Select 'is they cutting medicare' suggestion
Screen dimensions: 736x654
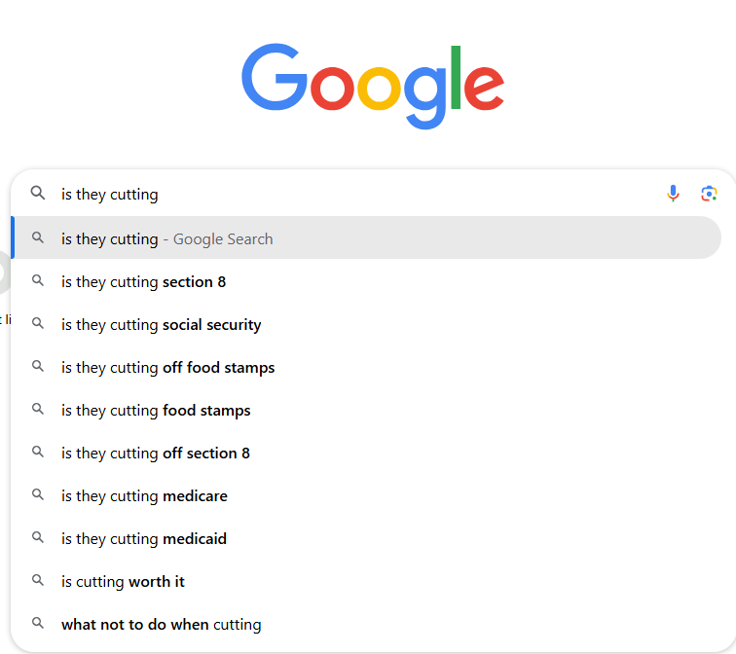(x=144, y=496)
